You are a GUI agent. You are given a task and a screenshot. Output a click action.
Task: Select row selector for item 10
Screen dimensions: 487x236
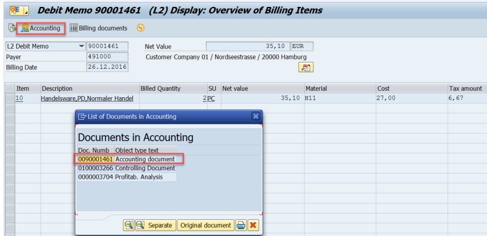[10, 98]
